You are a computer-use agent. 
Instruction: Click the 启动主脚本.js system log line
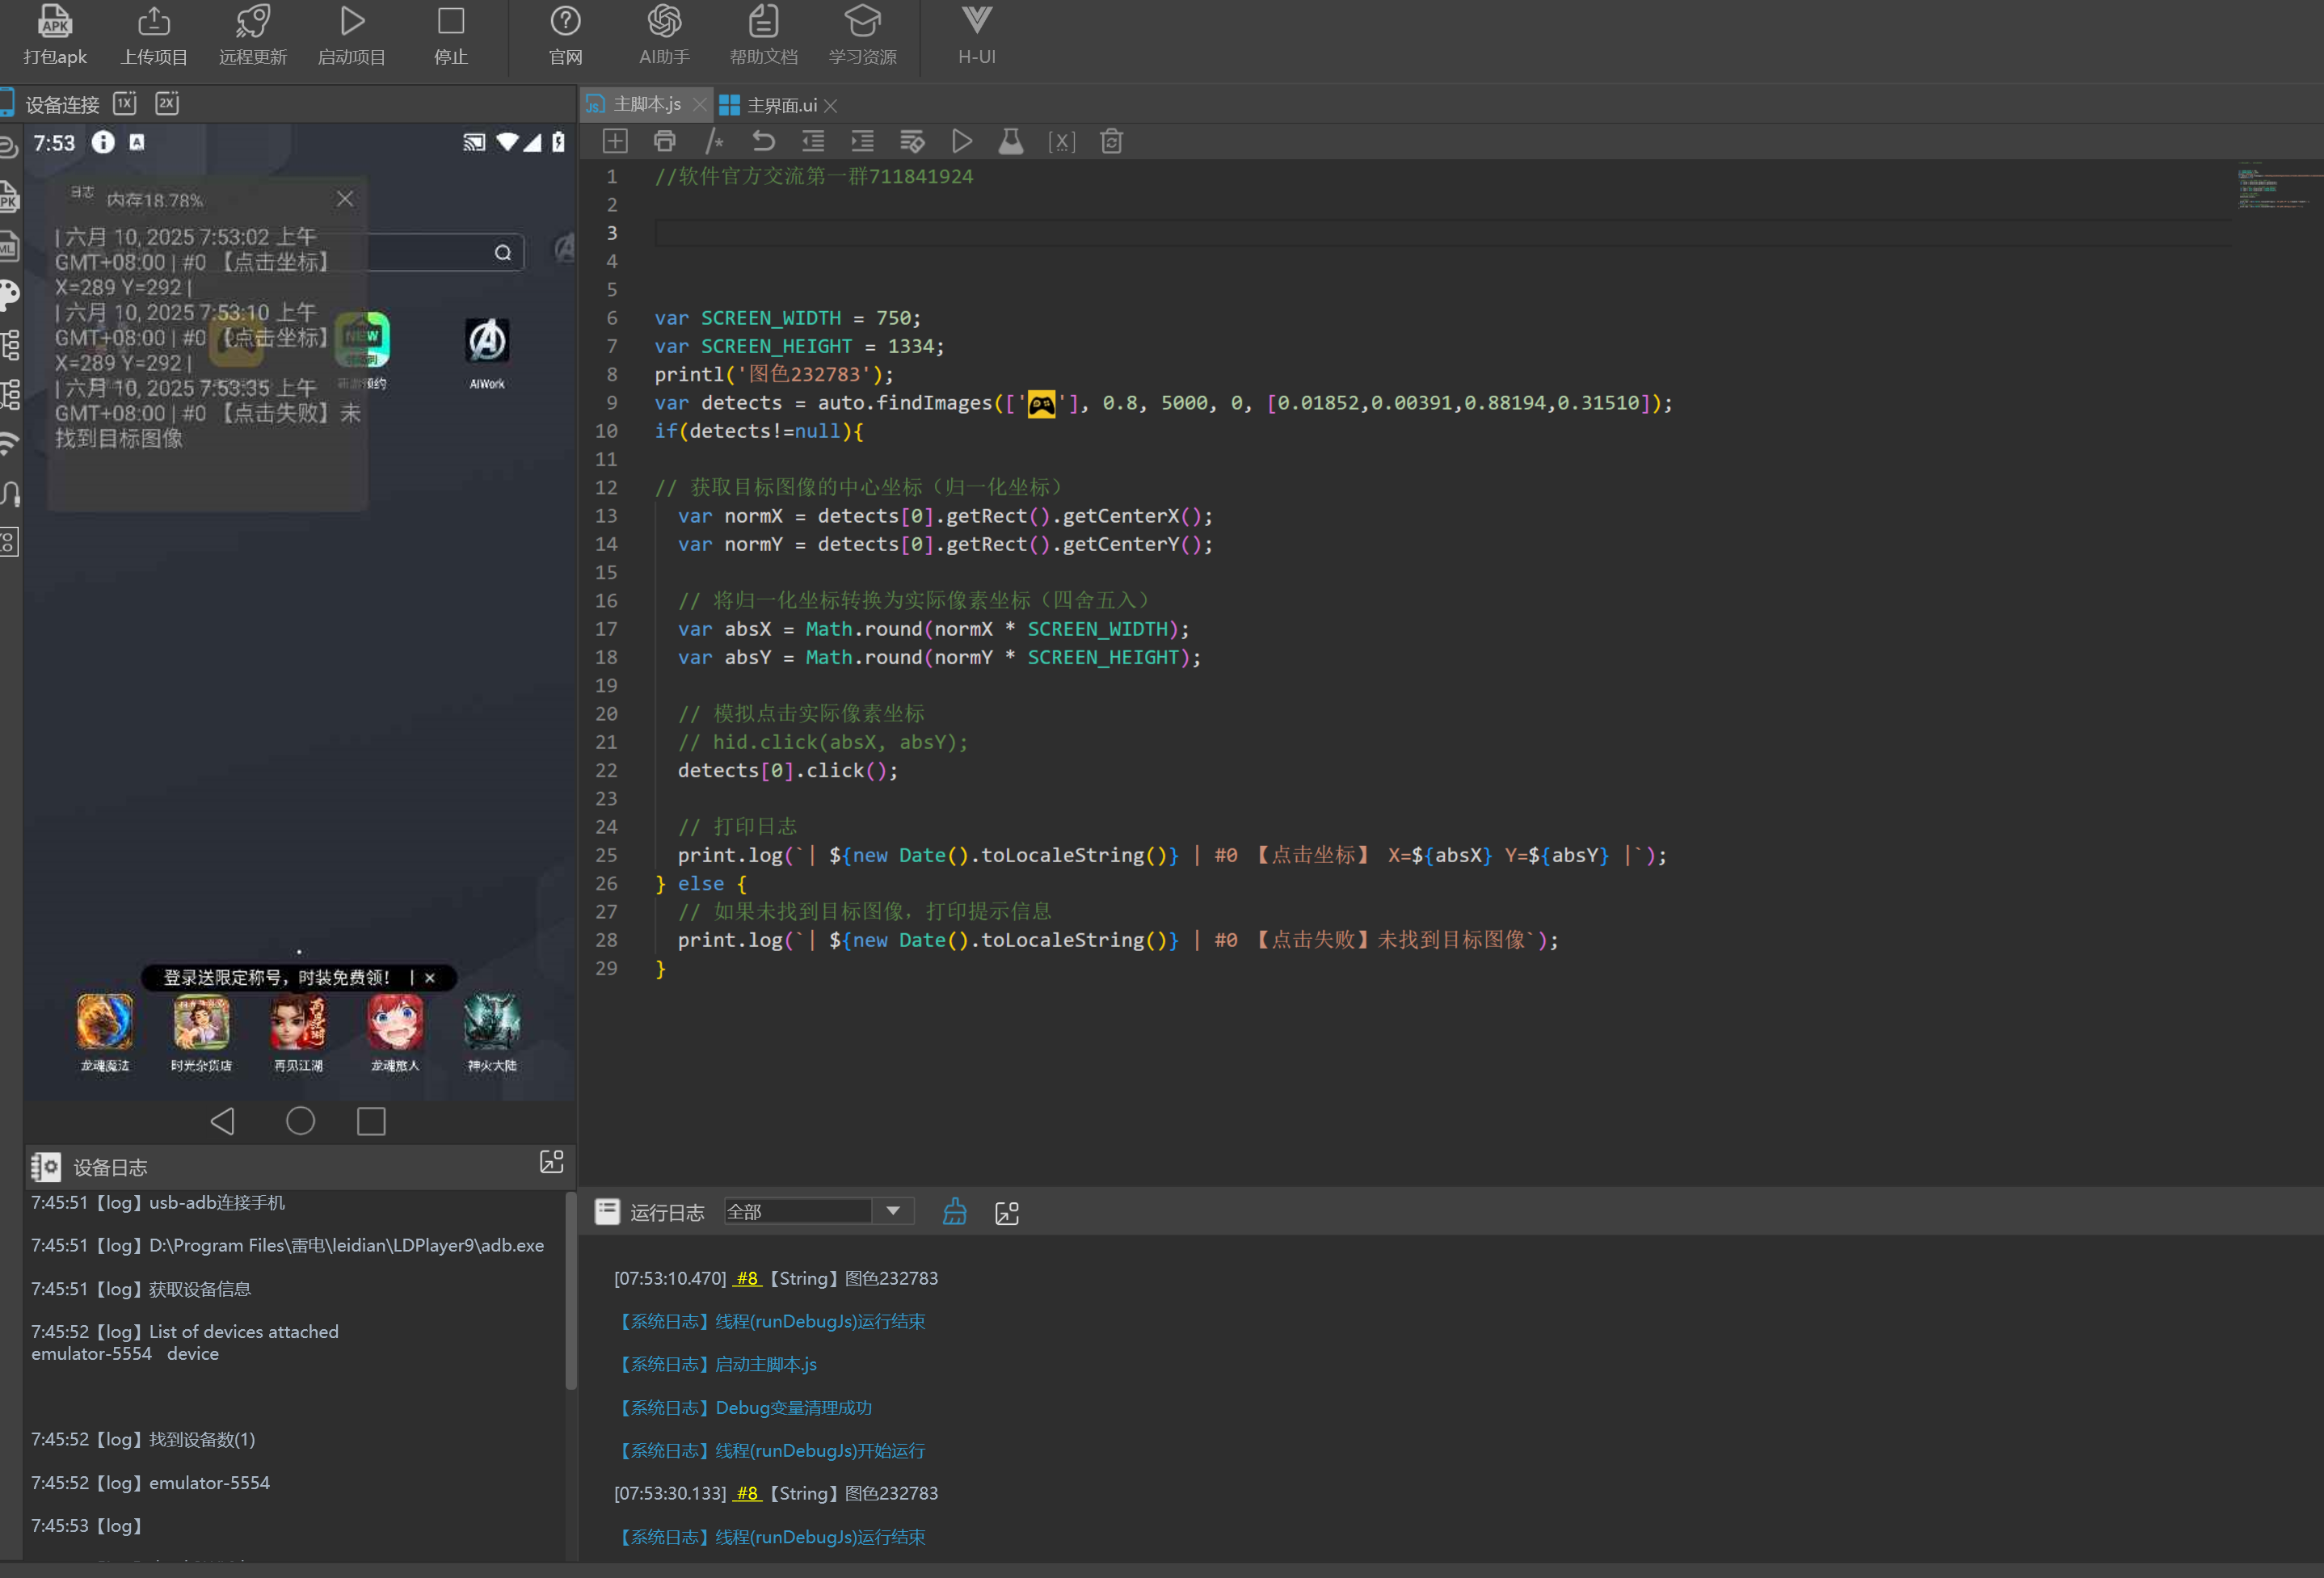click(717, 1364)
